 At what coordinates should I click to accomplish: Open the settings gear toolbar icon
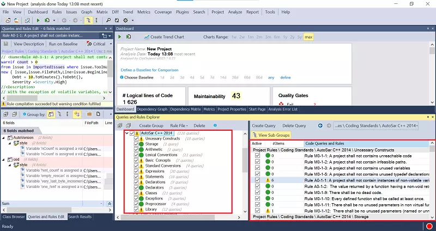126,20
